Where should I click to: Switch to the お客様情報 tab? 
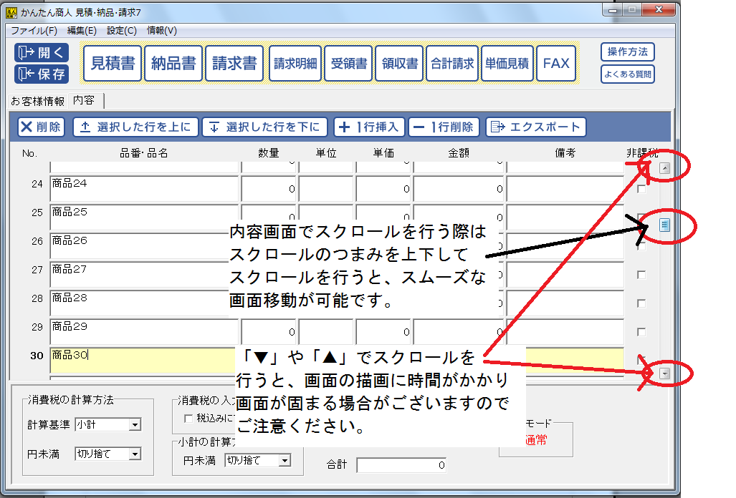point(37,101)
